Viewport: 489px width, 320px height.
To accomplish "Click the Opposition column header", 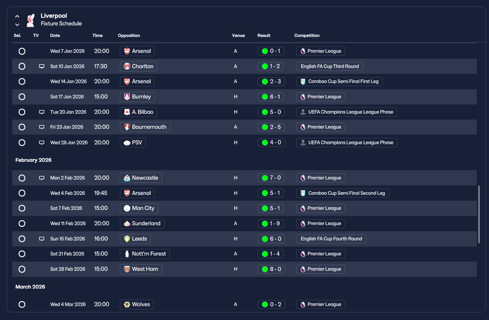I will 129,36.
